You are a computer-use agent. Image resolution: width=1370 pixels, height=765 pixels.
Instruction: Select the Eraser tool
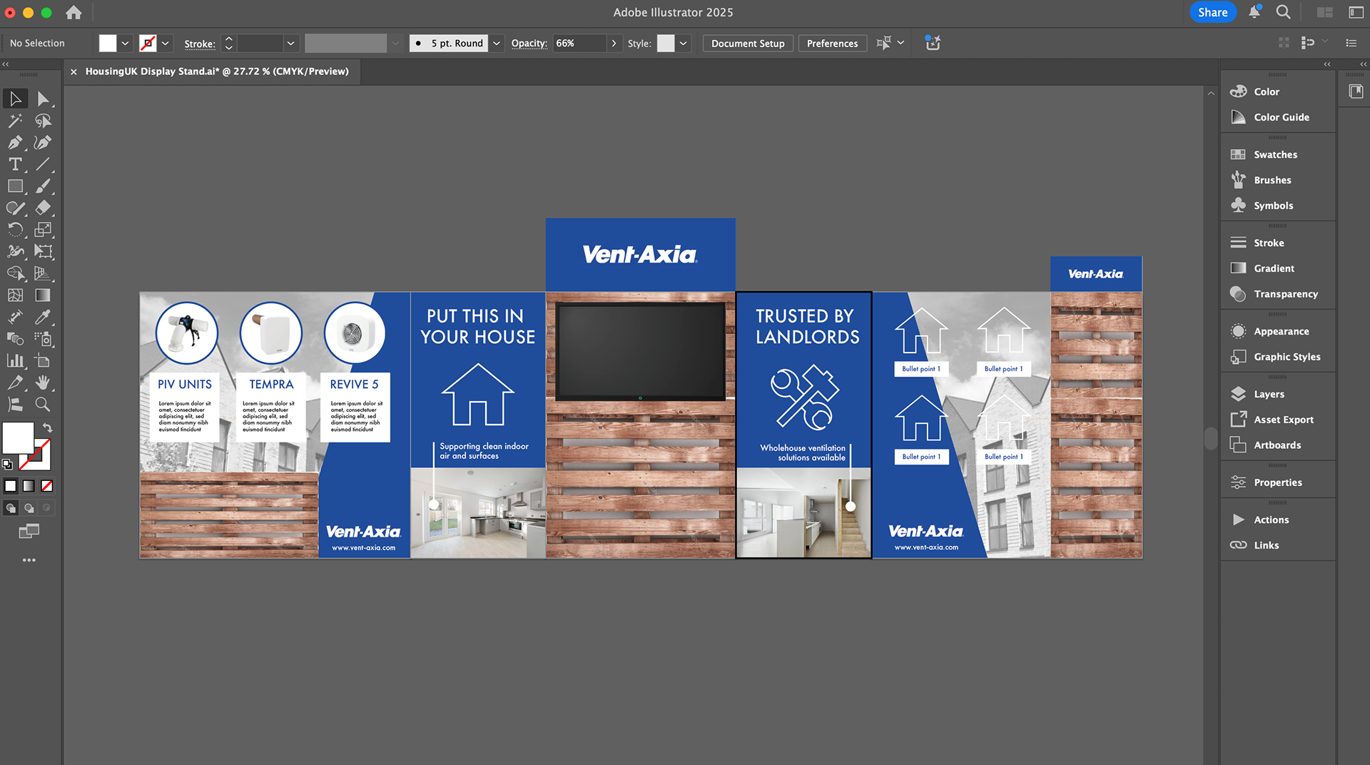43,208
